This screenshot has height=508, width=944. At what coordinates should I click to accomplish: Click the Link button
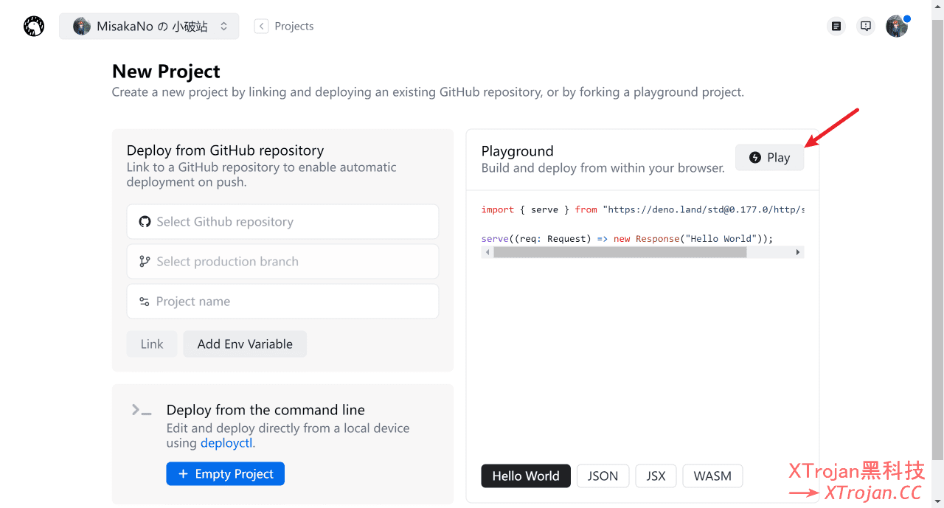152,344
